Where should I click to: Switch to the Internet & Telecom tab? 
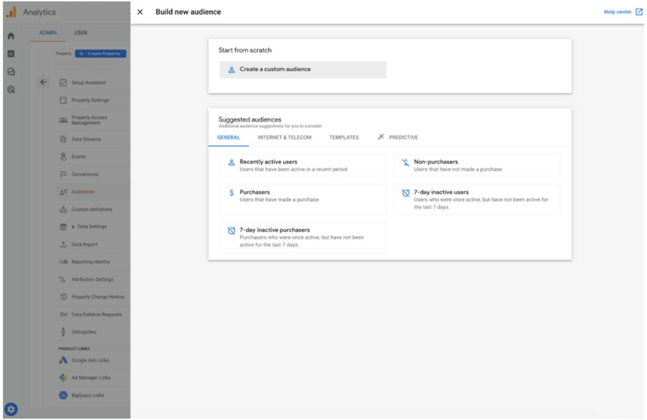[x=284, y=138]
